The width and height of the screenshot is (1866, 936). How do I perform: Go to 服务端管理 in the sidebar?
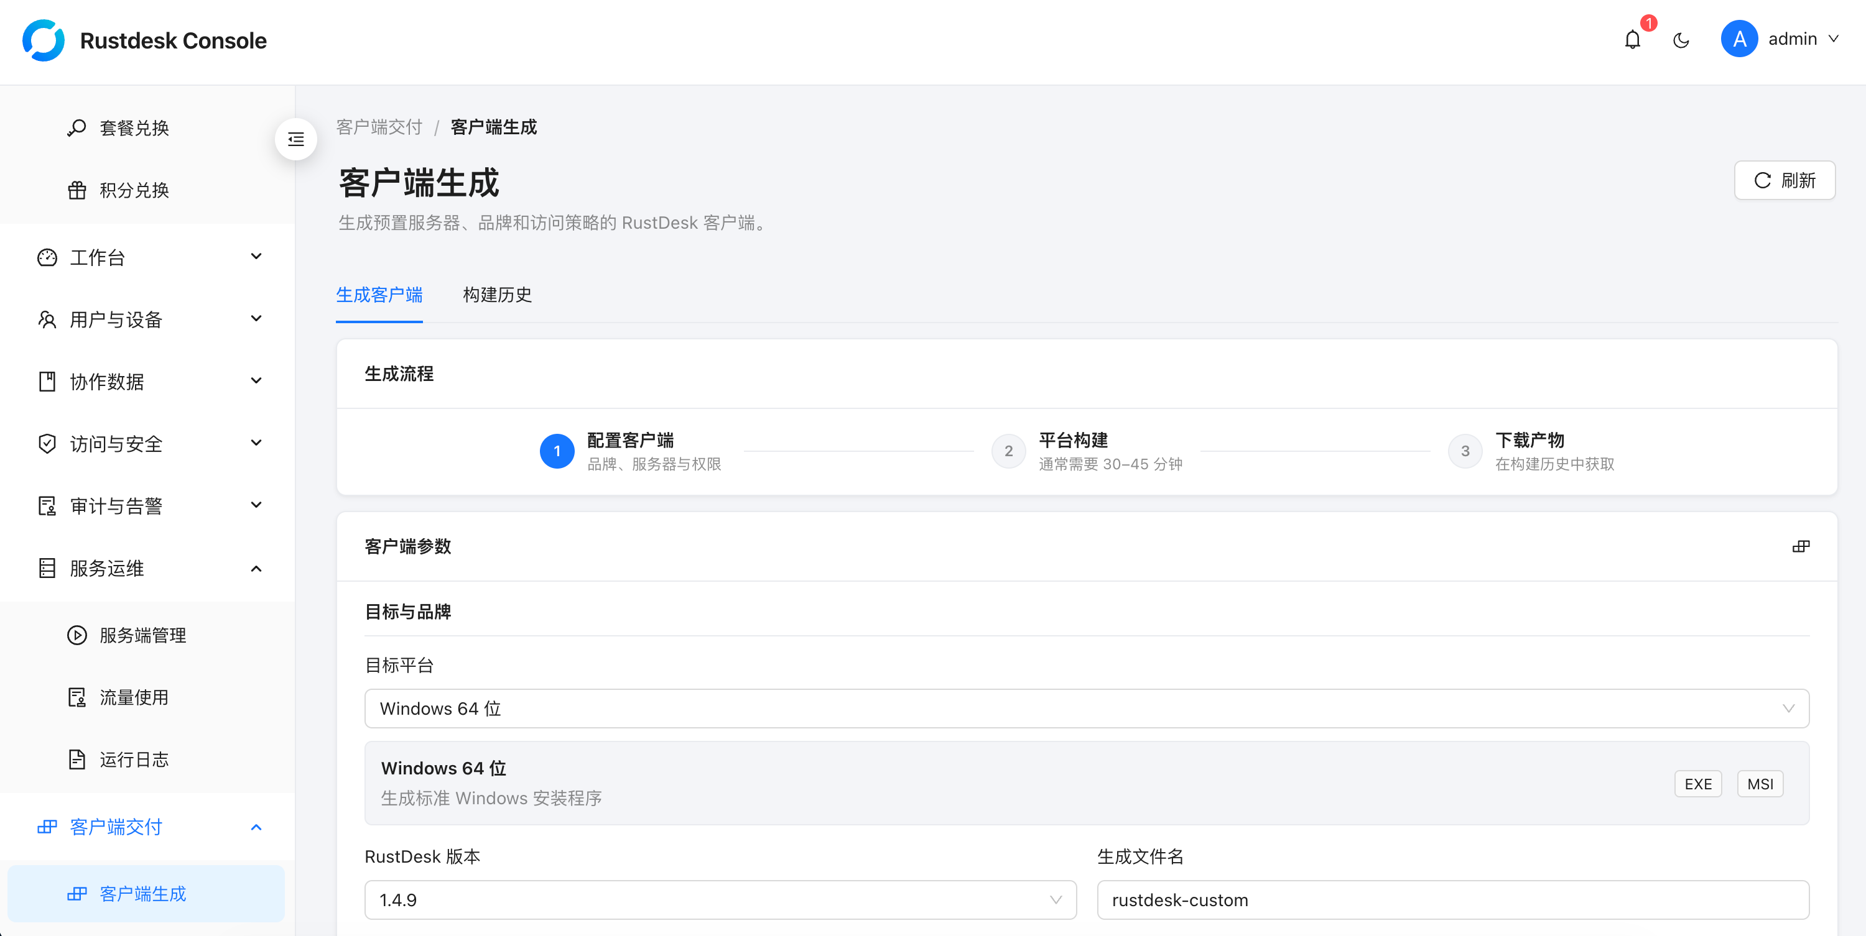tap(145, 636)
